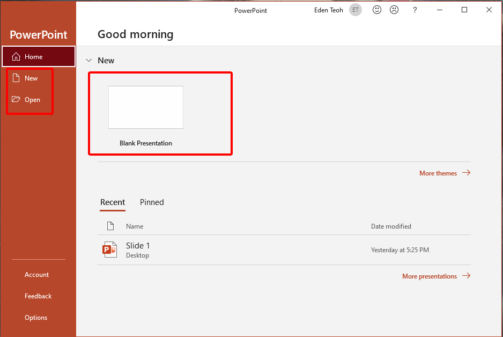The width and height of the screenshot is (503, 337).
Task: Create a Blank Presentation from thumbnail
Action: [x=146, y=108]
